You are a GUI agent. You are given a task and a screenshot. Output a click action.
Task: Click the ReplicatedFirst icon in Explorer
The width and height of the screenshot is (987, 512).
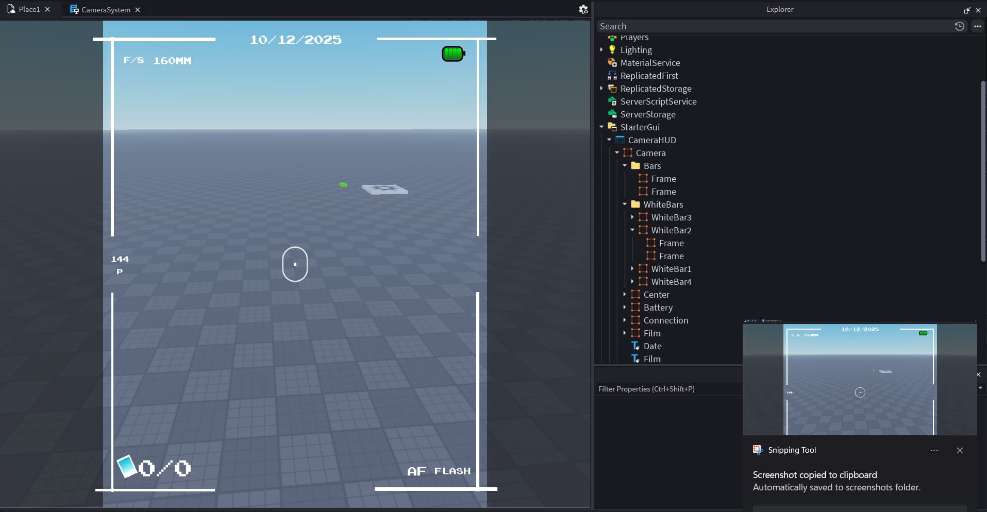612,75
